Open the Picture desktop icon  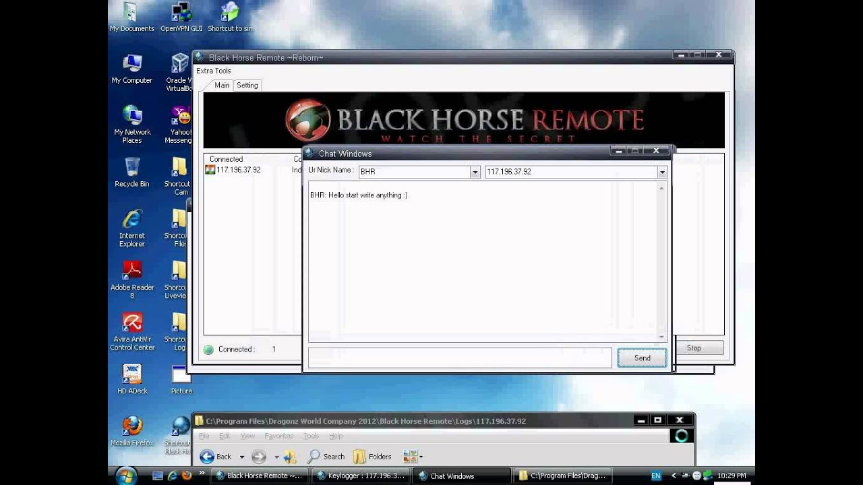pos(181,379)
